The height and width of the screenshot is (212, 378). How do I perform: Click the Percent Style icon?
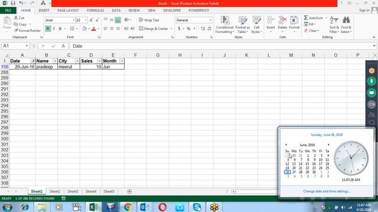(x=188, y=29)
